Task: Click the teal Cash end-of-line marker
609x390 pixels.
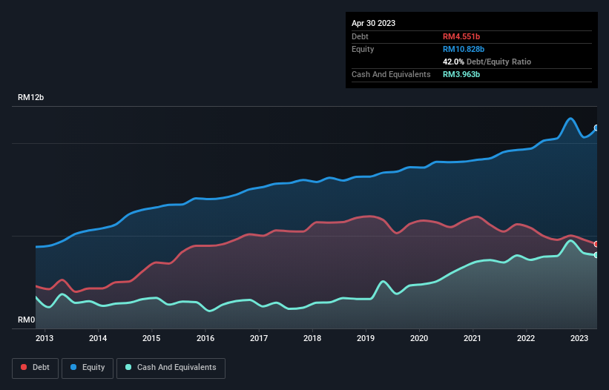Action: 596,255
